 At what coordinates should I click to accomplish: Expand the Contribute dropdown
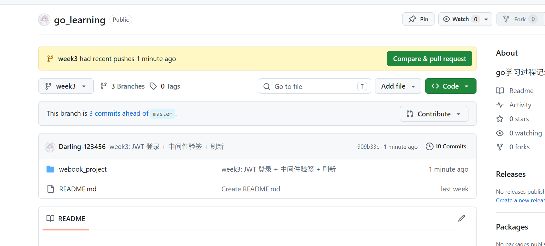click(x=434, y=114)
